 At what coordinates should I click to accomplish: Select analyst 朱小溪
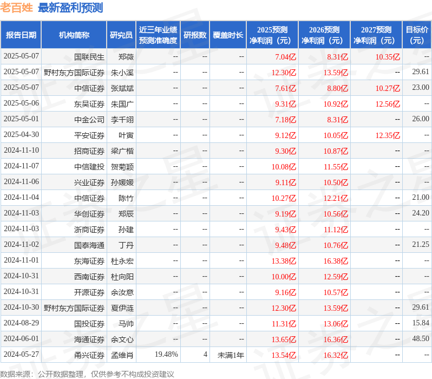(122, 73)
